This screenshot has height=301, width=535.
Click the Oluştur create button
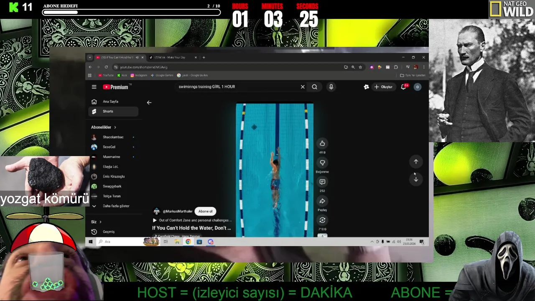pos(383,87)
